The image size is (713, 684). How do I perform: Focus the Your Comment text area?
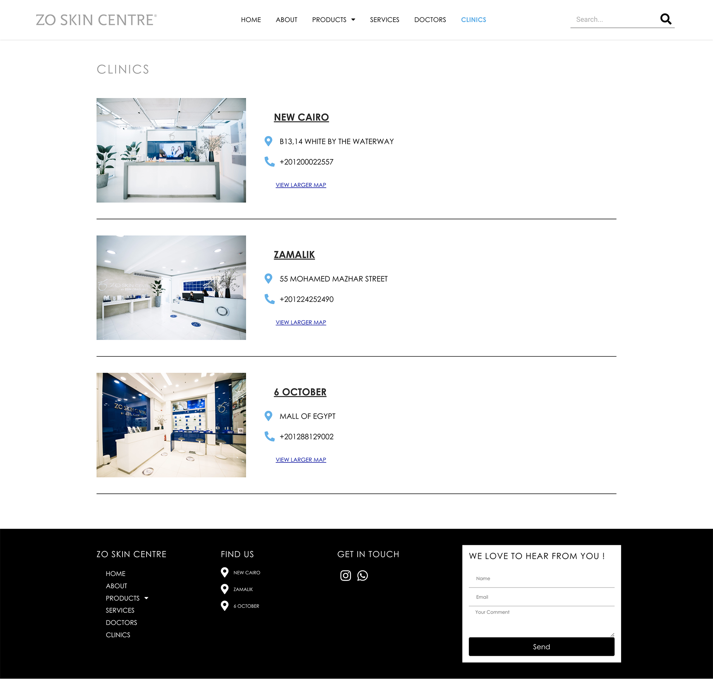pos(542,622)
